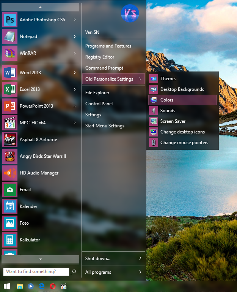Launch Notepad from its icon
This screenshot has height=292, width=237.
point(10,36)
